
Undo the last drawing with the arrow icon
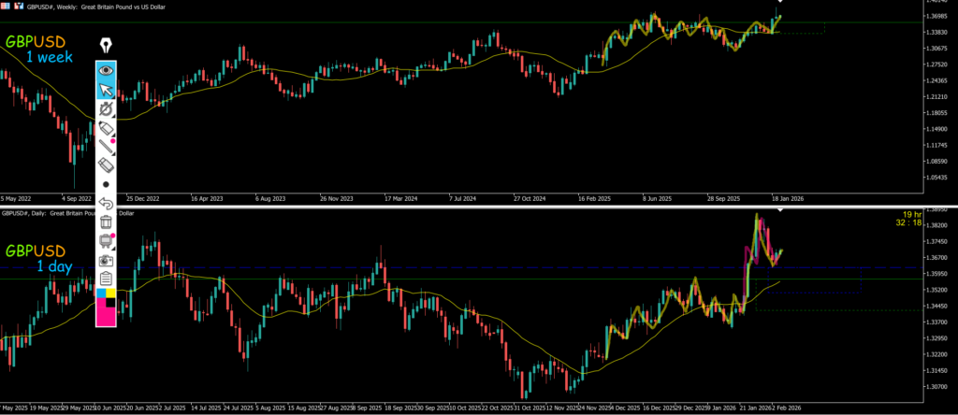[x=107, y=203]
